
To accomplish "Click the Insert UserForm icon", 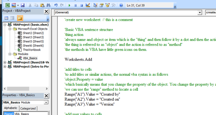I will click(x=13, y=5).
